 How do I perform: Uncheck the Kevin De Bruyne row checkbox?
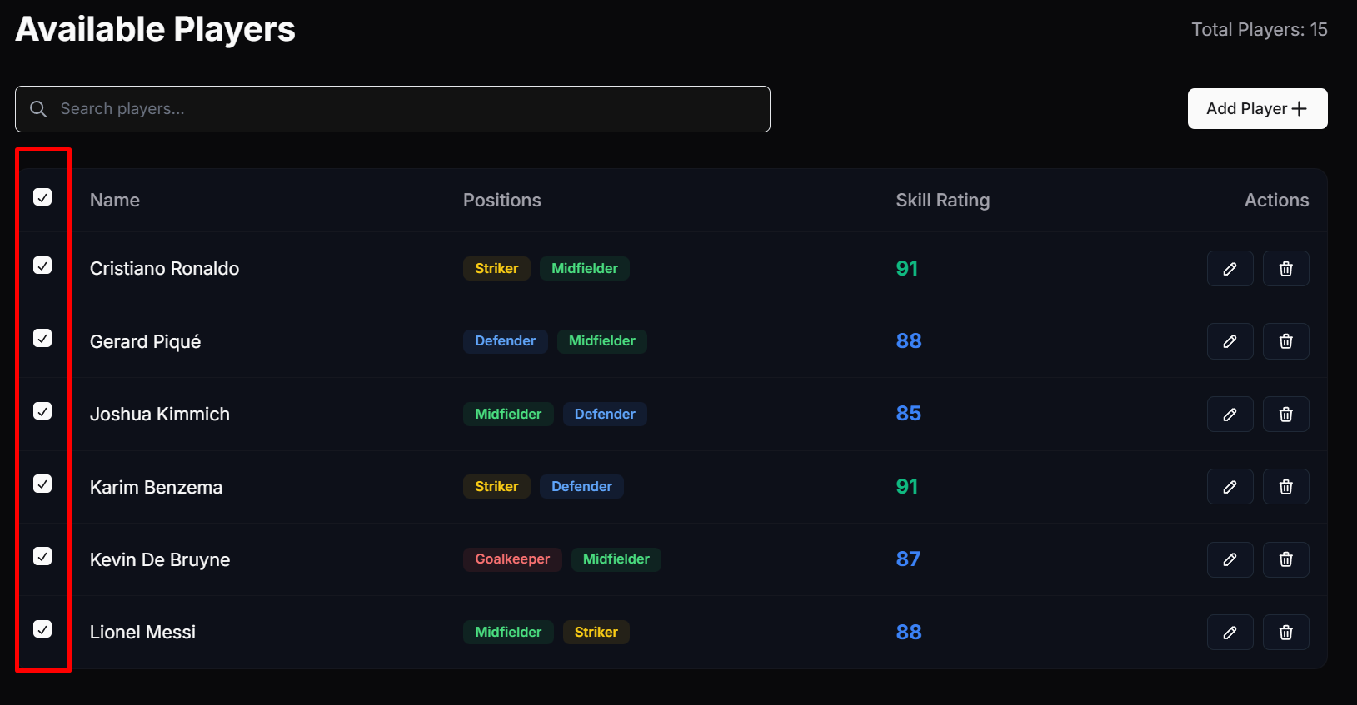pyautogui.click(x=42, y=556)
